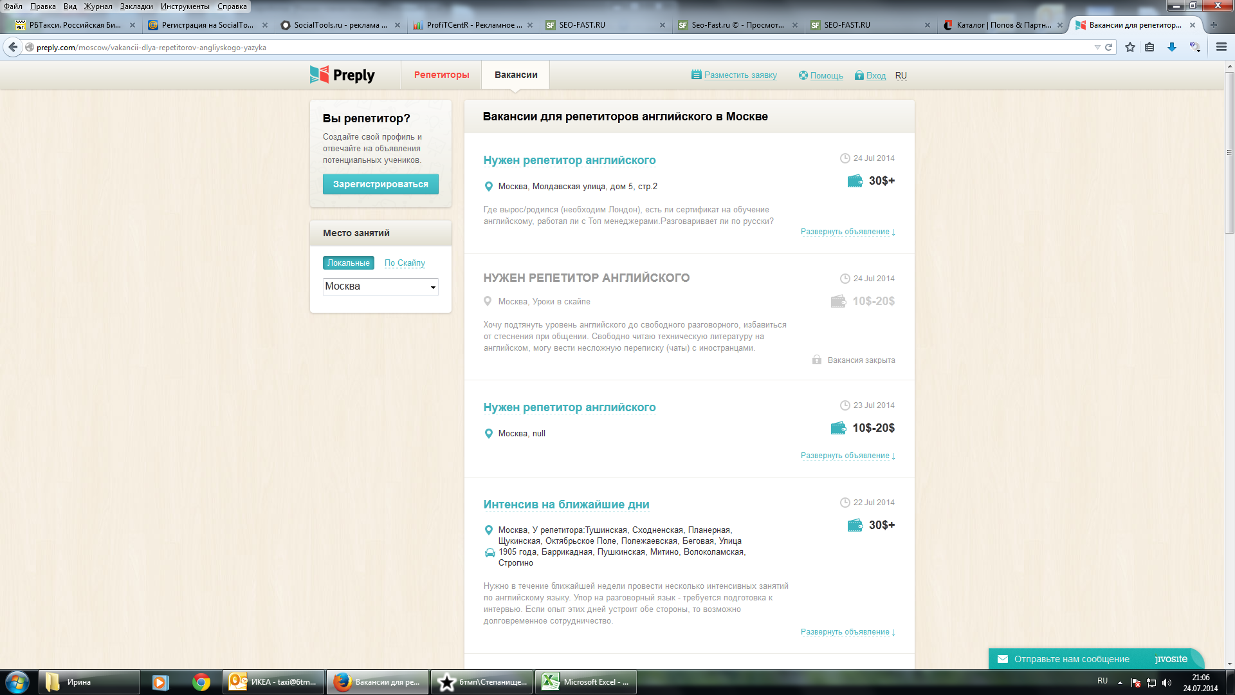Open the Firefox hamburger menu

(1221, 47)
